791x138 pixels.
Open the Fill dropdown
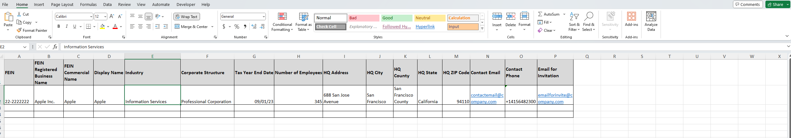(x=545, y=22)
